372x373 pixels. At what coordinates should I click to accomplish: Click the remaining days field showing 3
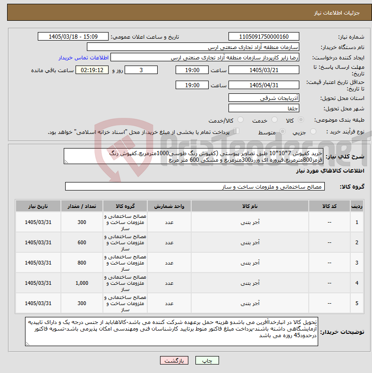(x=141, y=70)
